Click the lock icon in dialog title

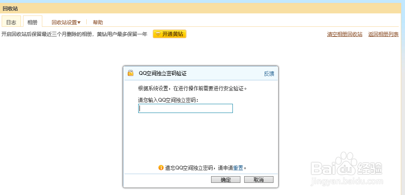click(x=130, y=73)
